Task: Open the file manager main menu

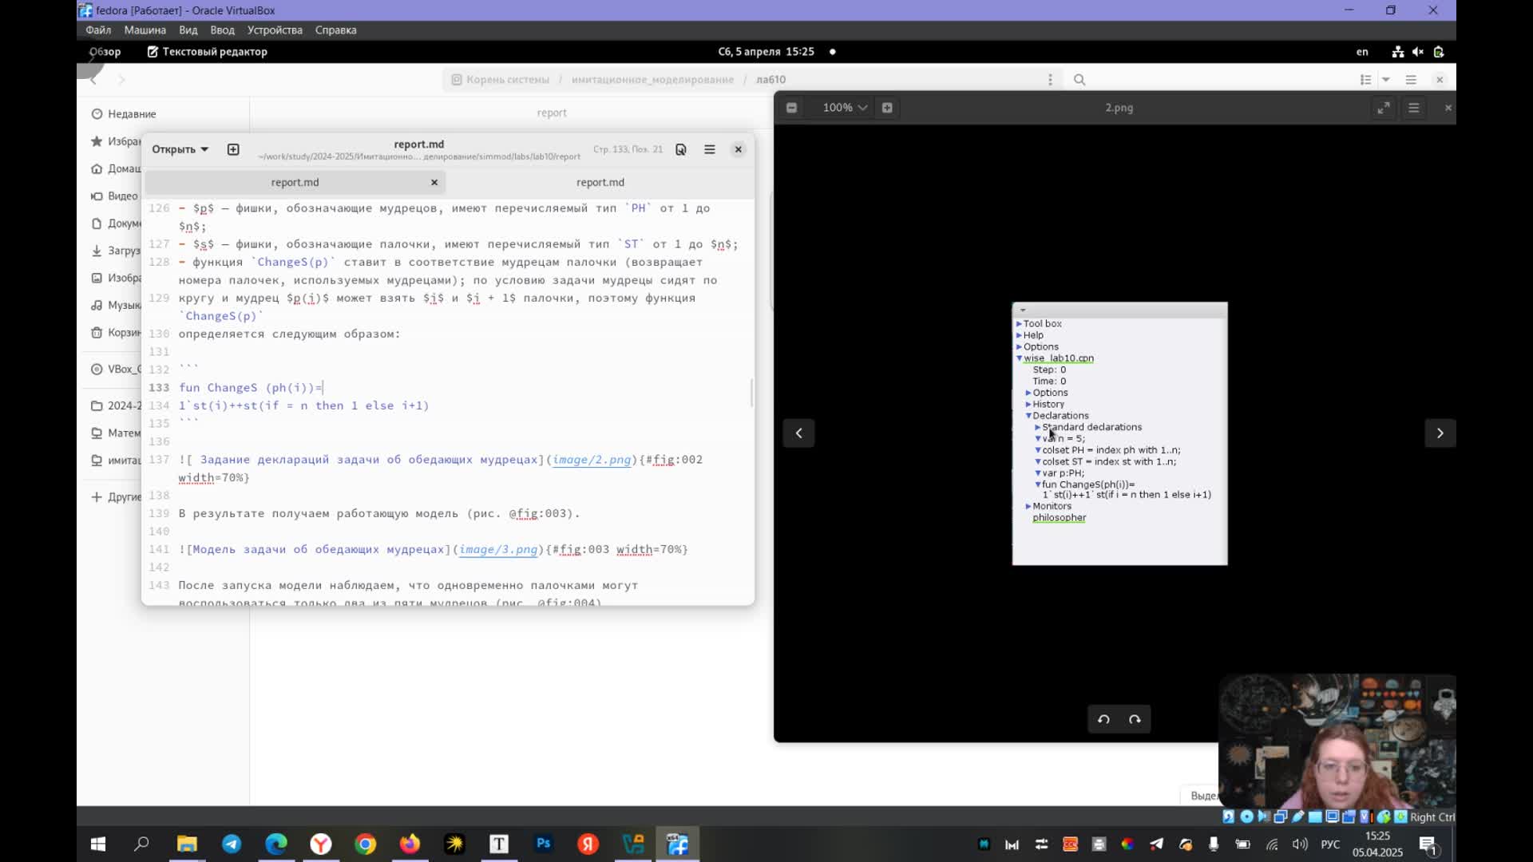Action: pos(1411,79)
